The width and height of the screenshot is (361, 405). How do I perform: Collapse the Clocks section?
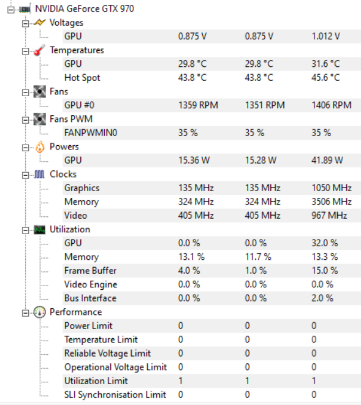(25, 175)
